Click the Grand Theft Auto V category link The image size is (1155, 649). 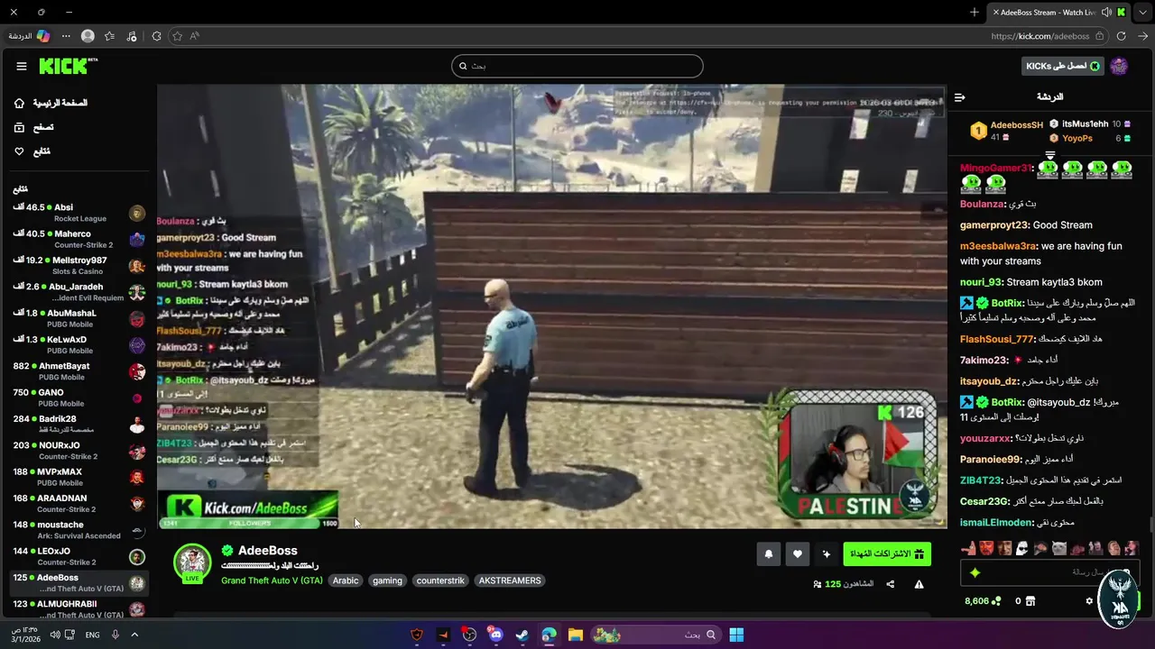272,580
